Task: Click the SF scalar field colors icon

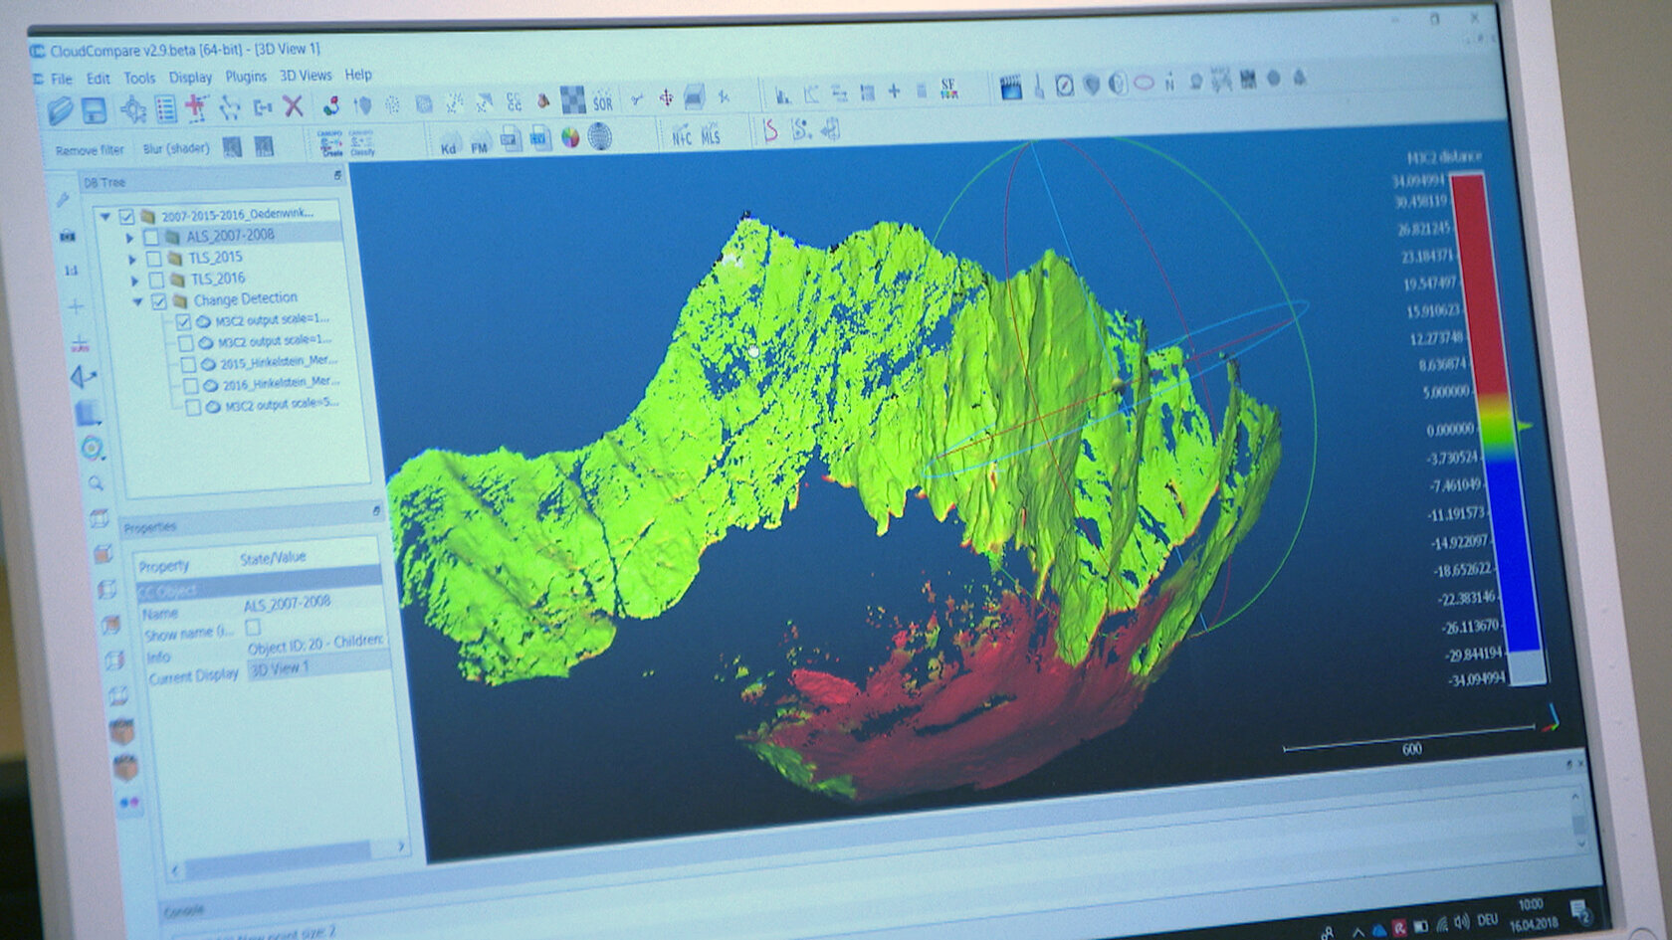Action: point(948,91)
